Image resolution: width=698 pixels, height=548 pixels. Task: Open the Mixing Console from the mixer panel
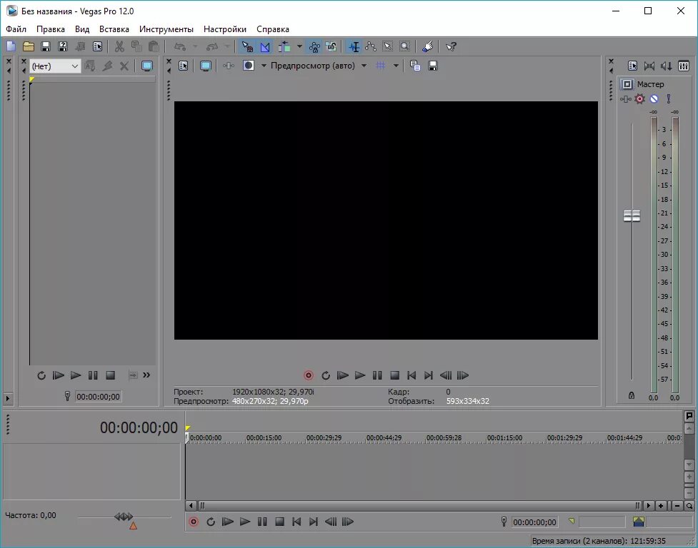[x=683, y=66]
